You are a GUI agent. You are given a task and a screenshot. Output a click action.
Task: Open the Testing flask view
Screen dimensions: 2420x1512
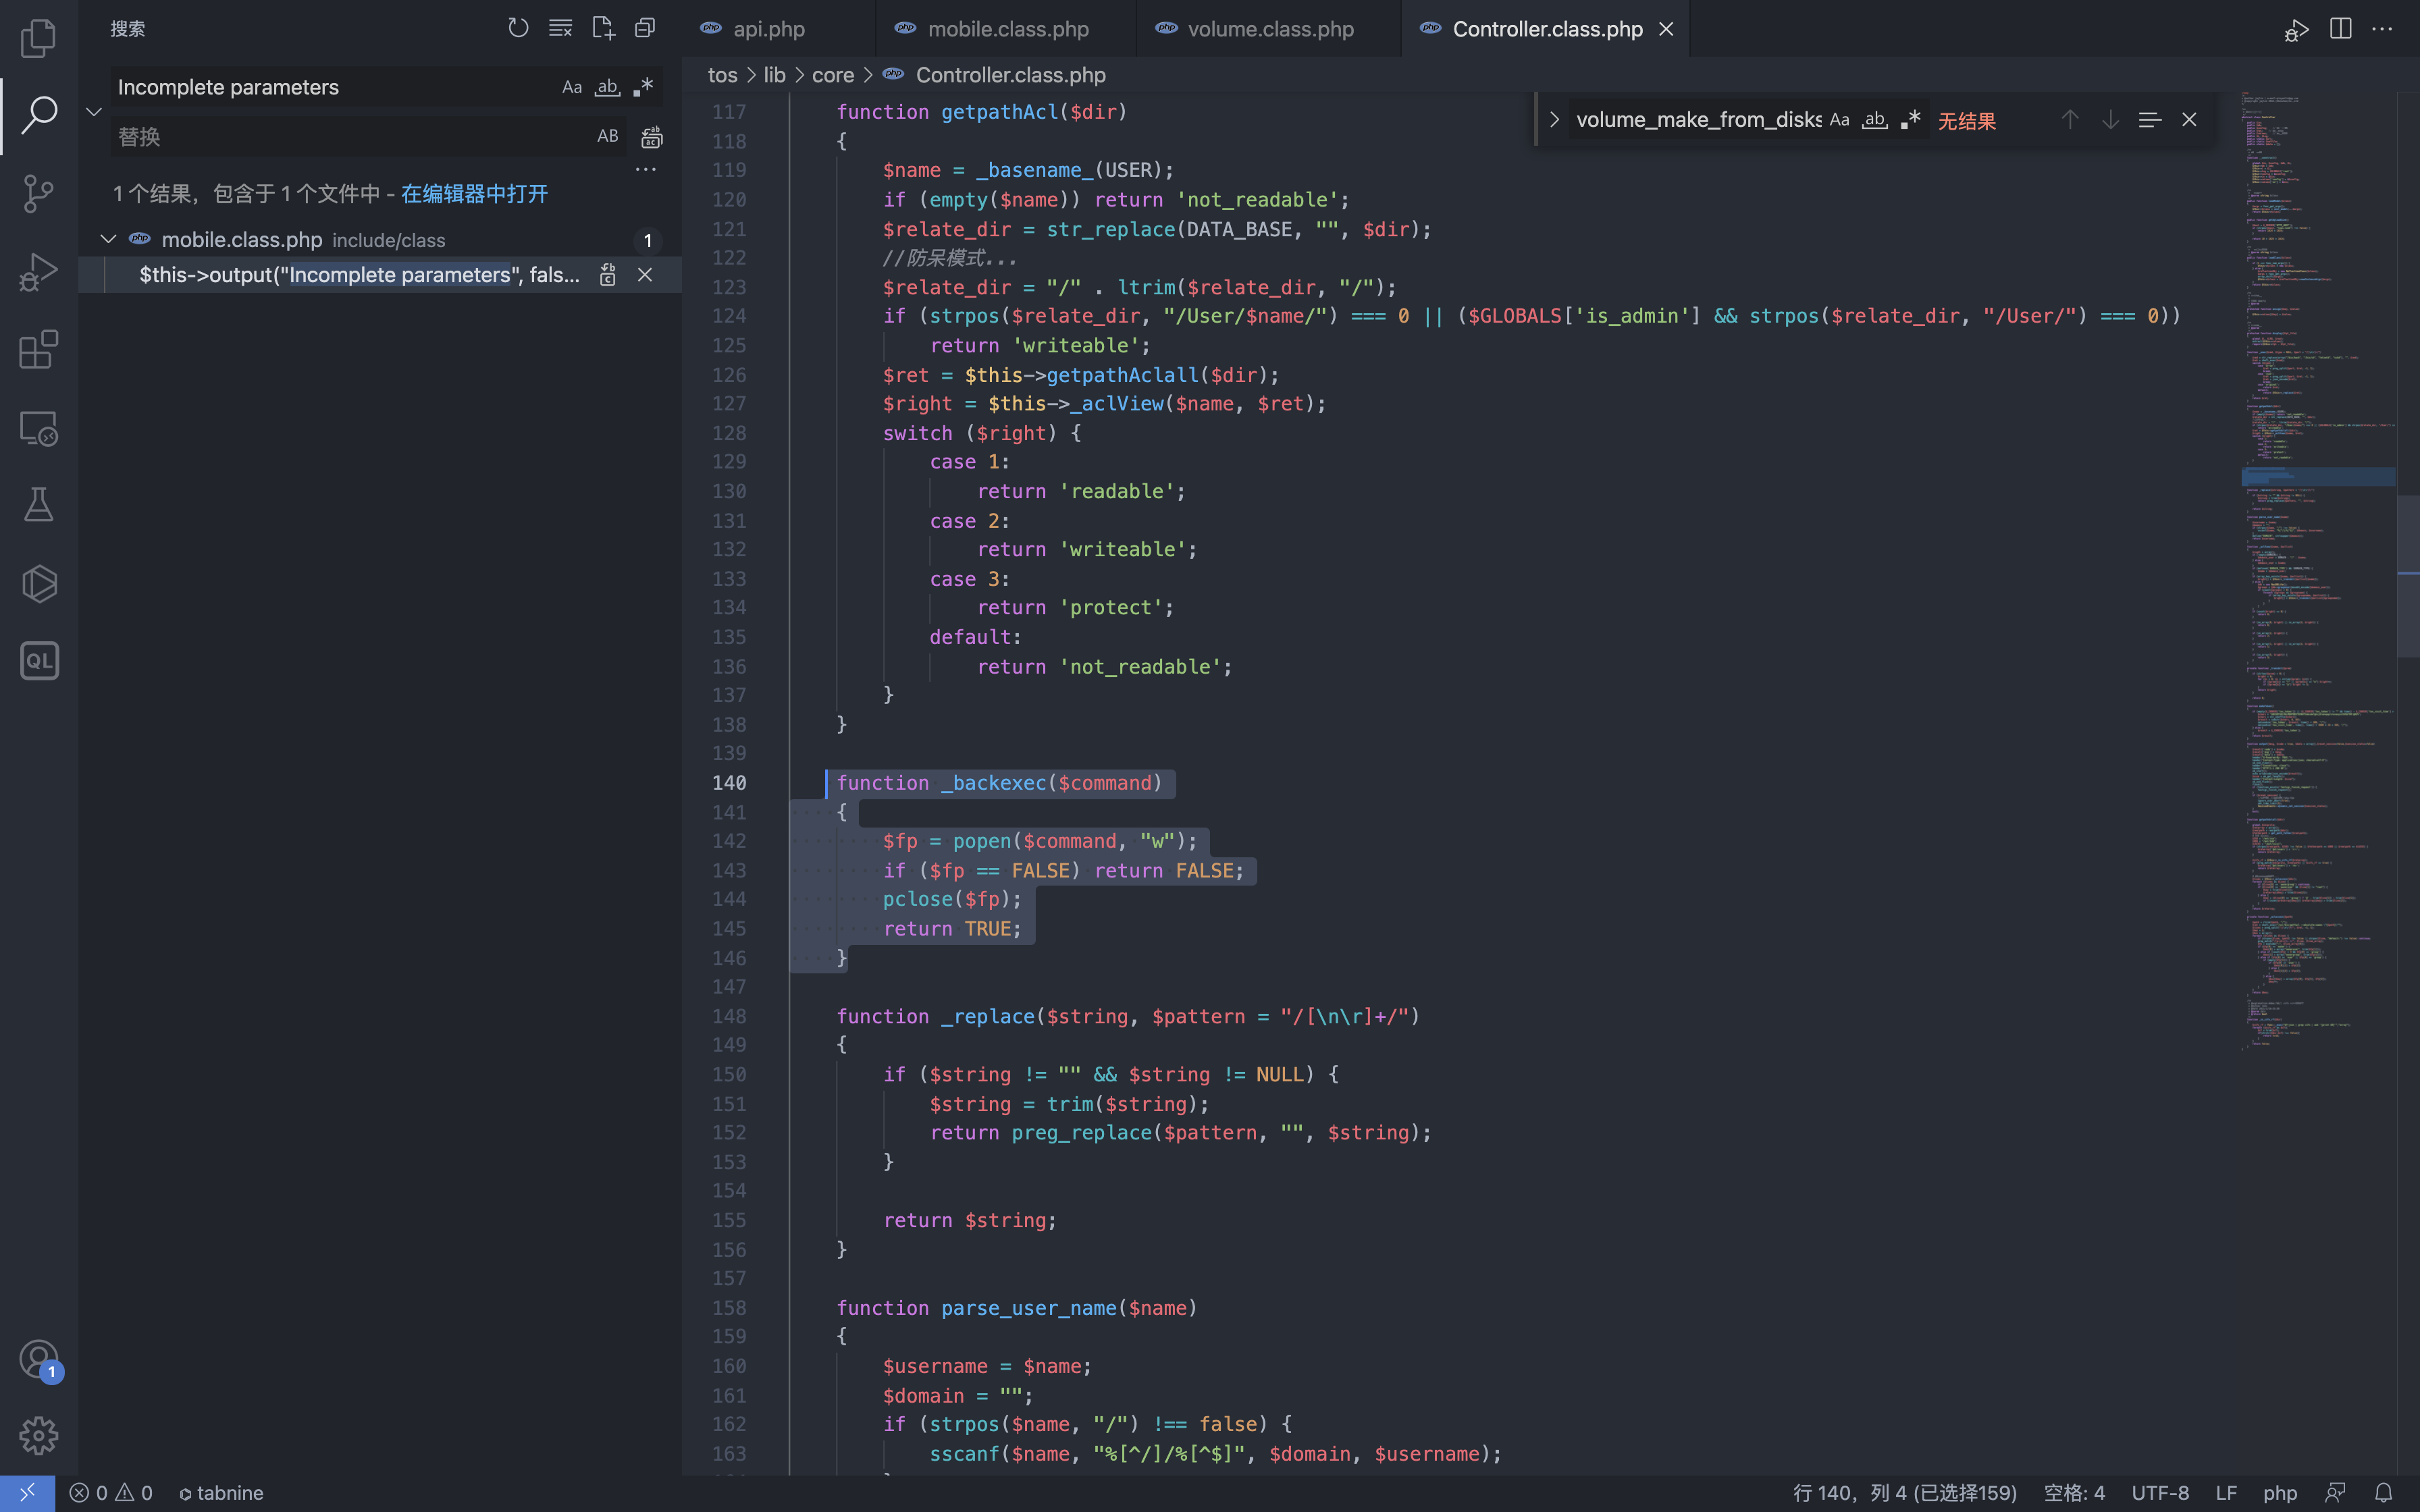[38, 505]
